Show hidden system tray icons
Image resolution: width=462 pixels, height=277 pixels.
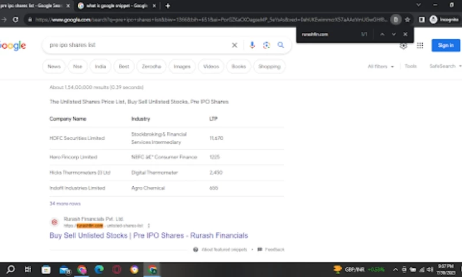(x=395, y=269)
